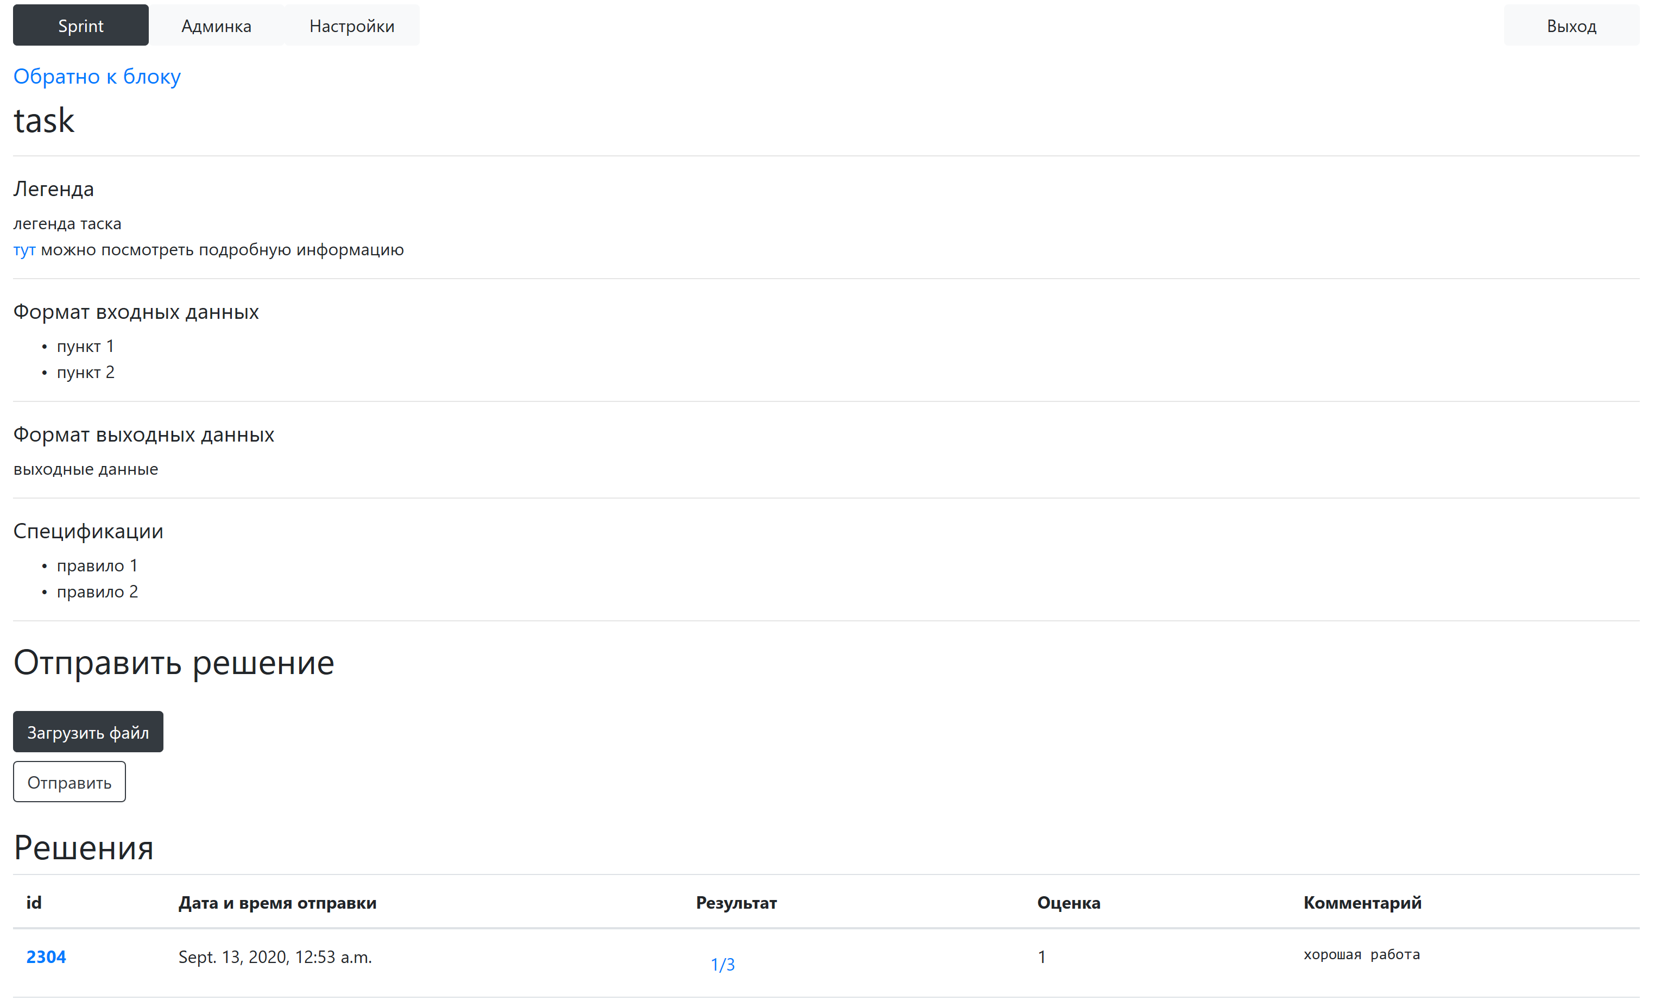Click the 'Решения' heading

coord(84,848)
